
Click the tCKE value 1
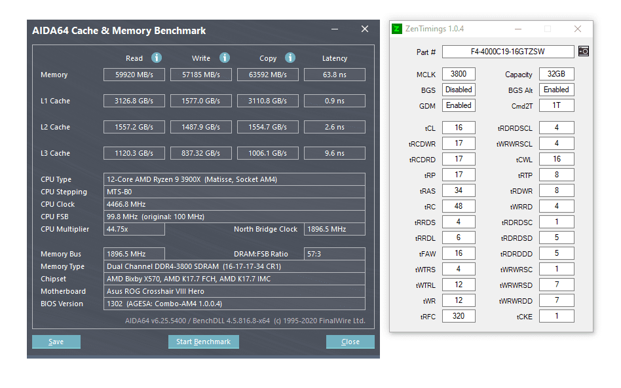[x=556, y=316]
